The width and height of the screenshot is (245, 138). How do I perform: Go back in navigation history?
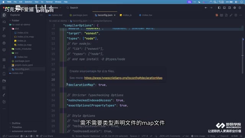[x=206, y=8]
